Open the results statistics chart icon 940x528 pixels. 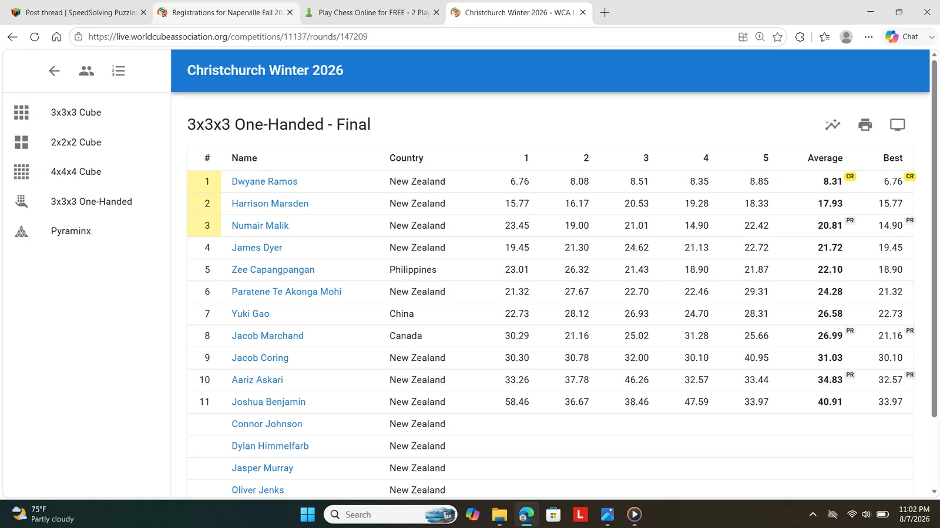(x=832, y=124)
